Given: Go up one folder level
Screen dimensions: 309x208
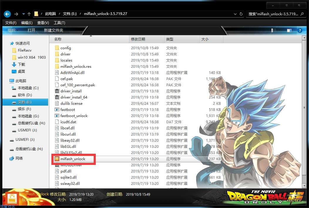Looking at the screenshot, I should pyautogui.click(x=29, y=14).
